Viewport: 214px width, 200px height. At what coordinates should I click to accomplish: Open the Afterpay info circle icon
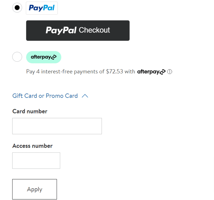pos(170,72)
